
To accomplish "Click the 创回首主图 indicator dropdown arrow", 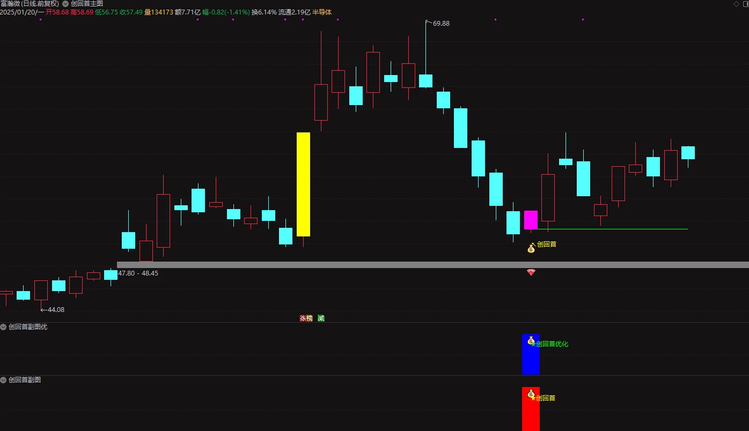I will [x=65, y=4].
